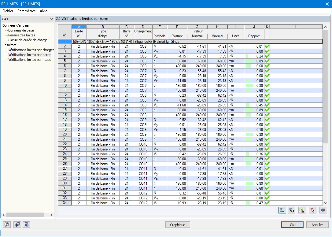The width and height of the screenshot is (332, 237).
Task: Click CO10 loading cell in row 22
Action: [x=143, y=144]
